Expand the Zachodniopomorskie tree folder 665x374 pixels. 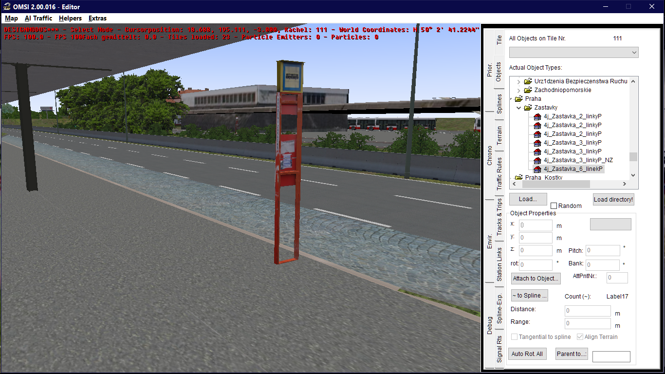519,90
